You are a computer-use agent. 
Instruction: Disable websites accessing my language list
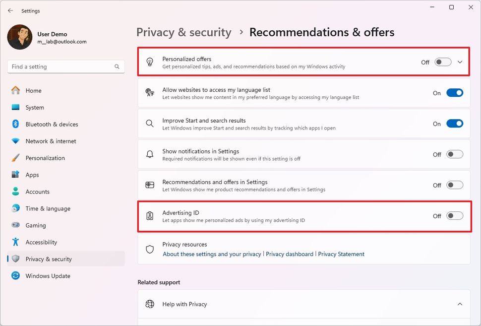tap(454, 92)
